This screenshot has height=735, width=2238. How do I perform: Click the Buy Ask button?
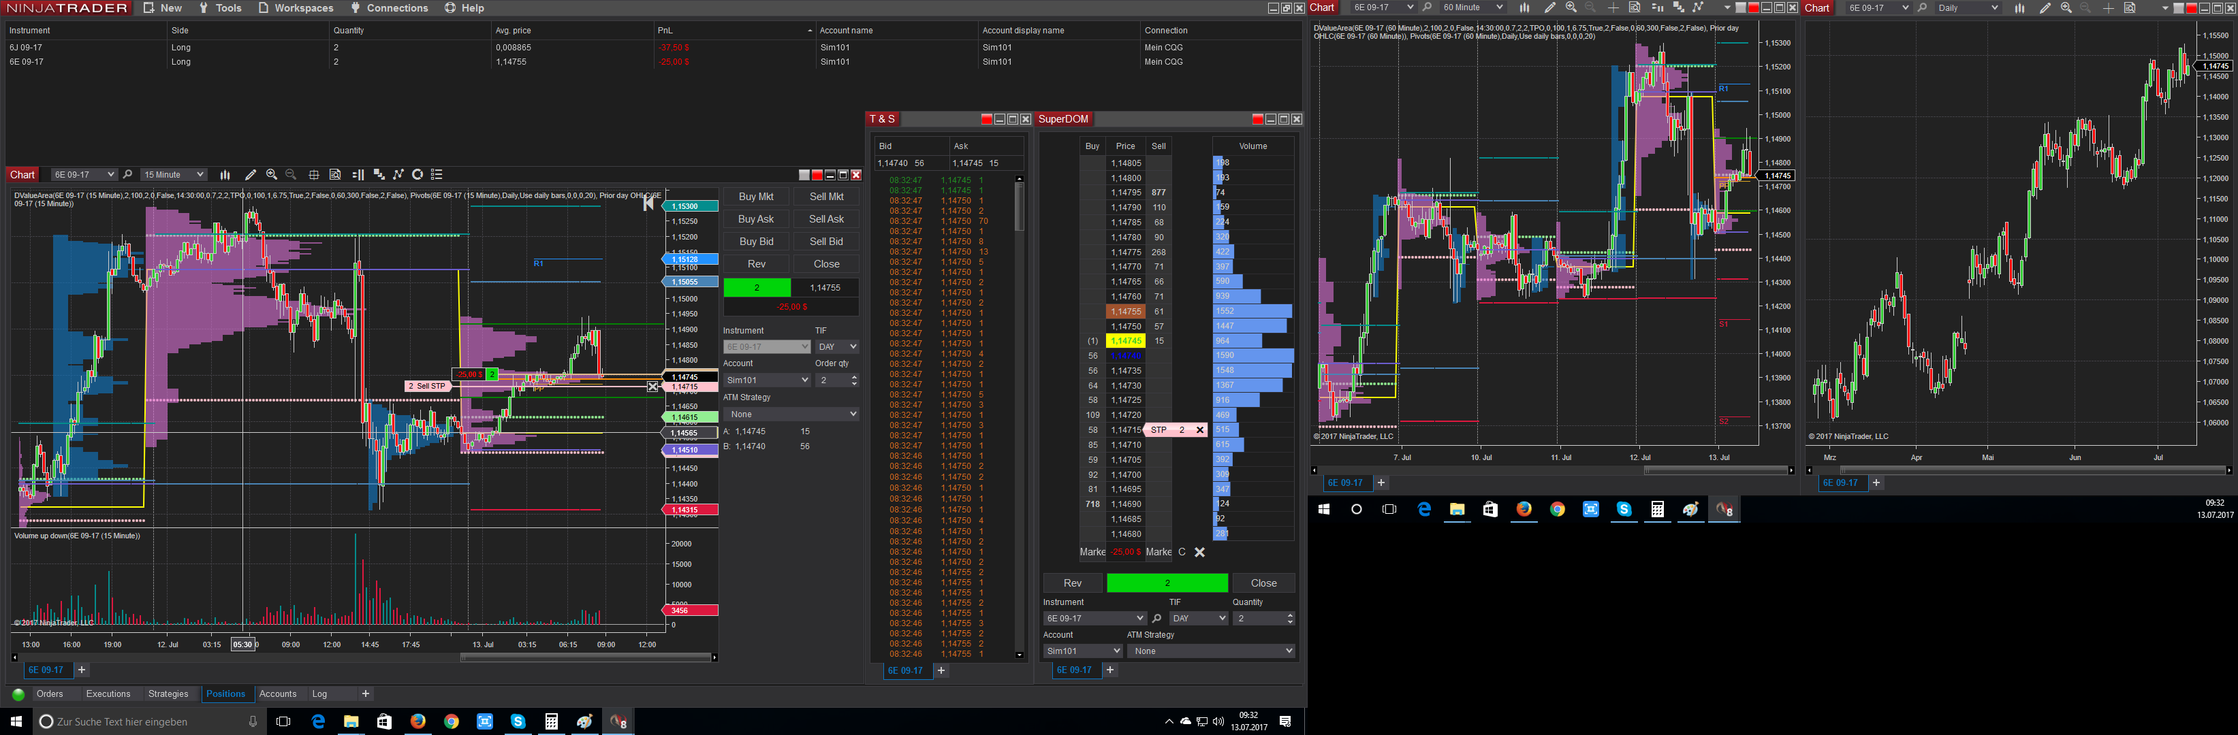(756, 220)
